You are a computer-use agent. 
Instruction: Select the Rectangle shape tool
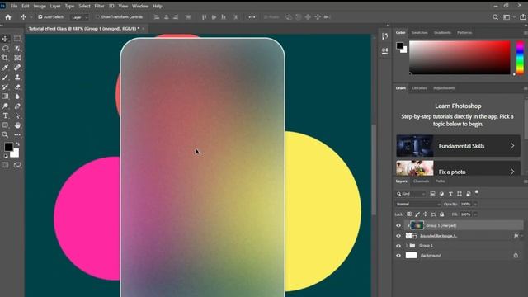pos(5,125)
